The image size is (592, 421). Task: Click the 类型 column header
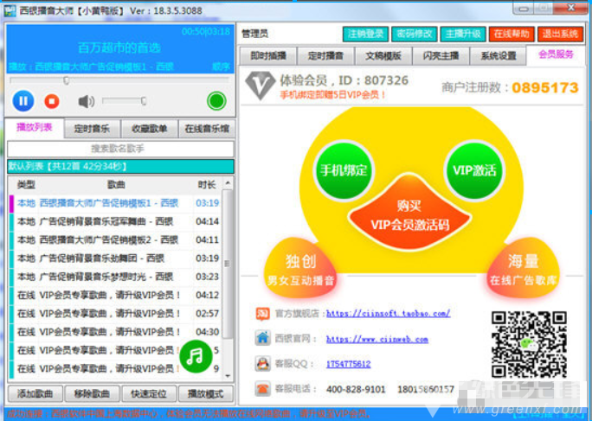pyautogui.click(x=26, y=185)
